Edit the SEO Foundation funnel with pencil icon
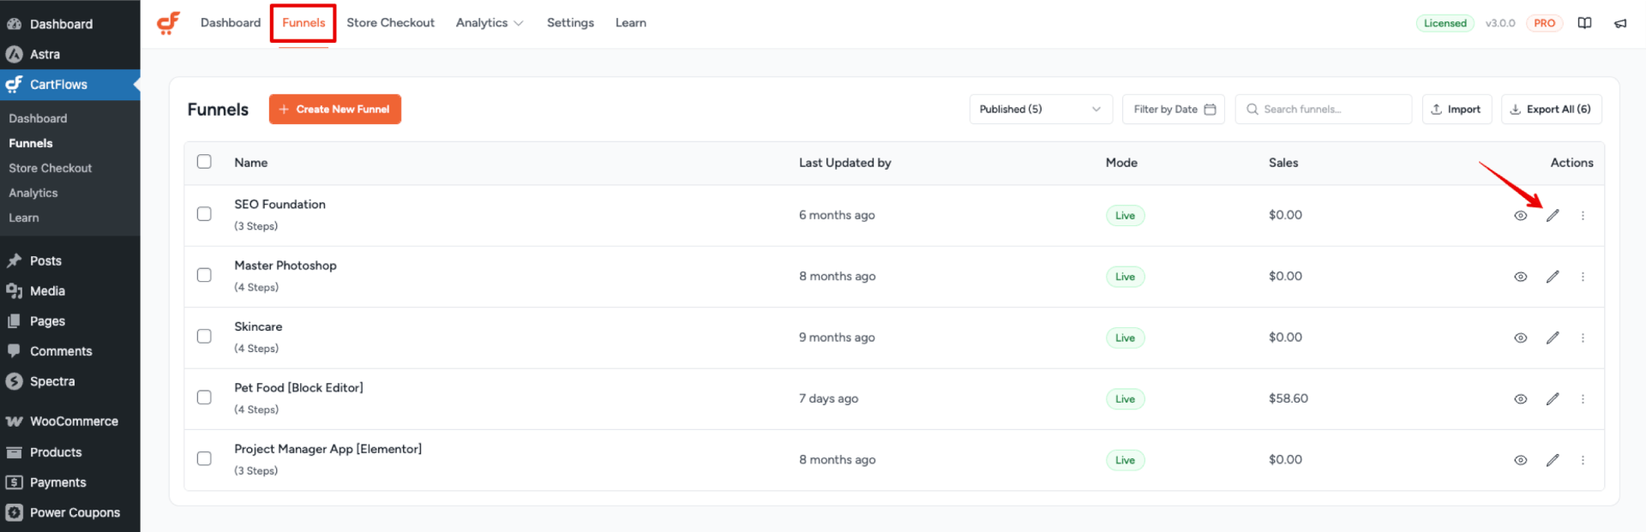Viewport: 1646px width, 532px height. tap(1553, 216)
